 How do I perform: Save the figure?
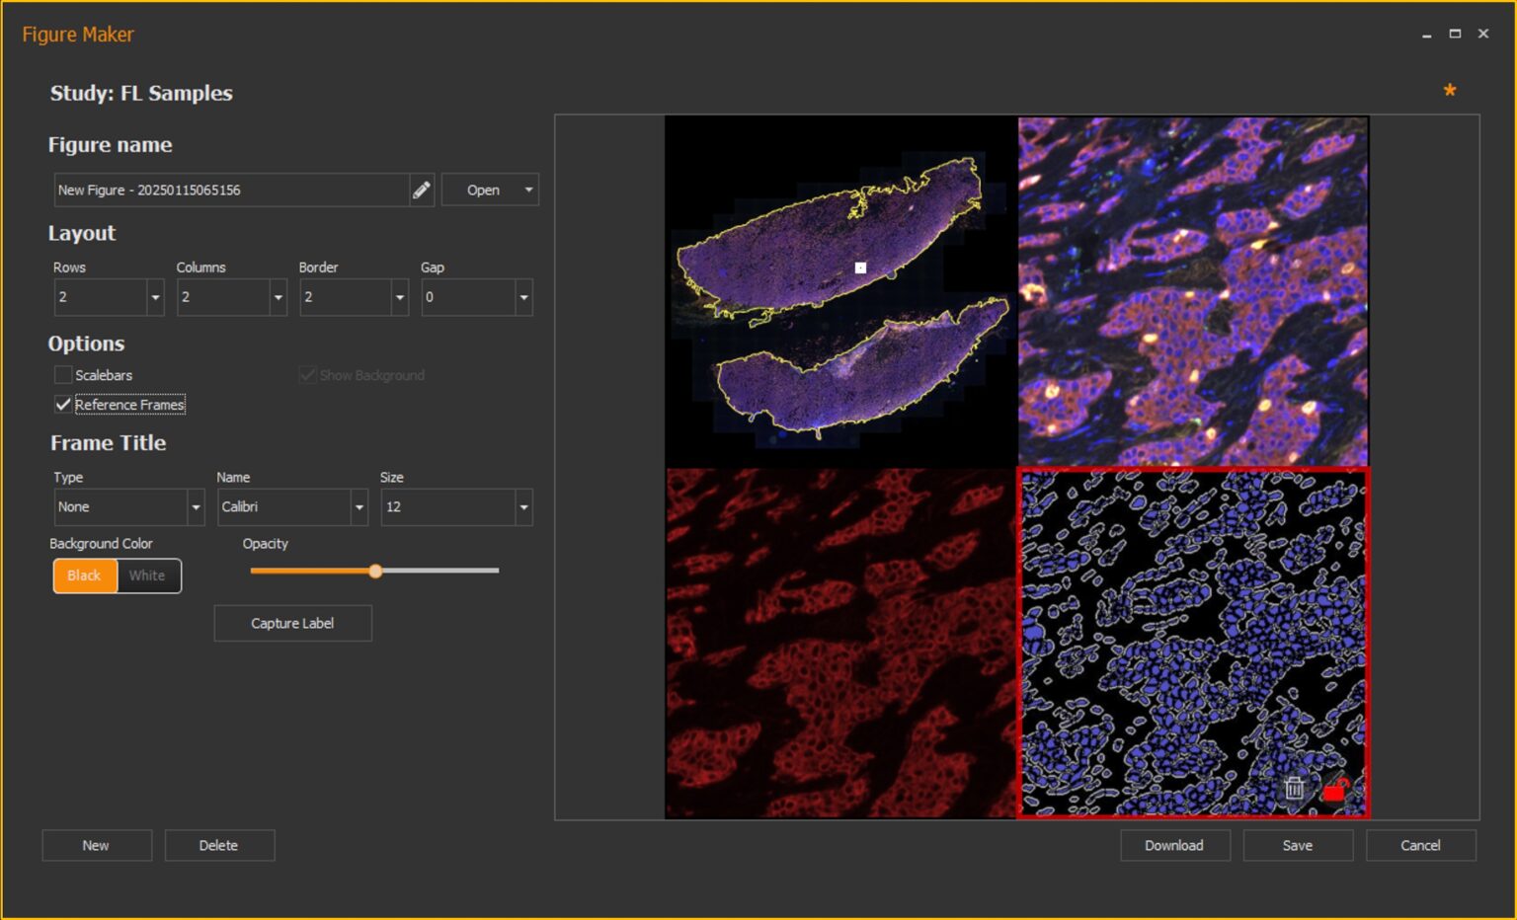click(1298, 845)
